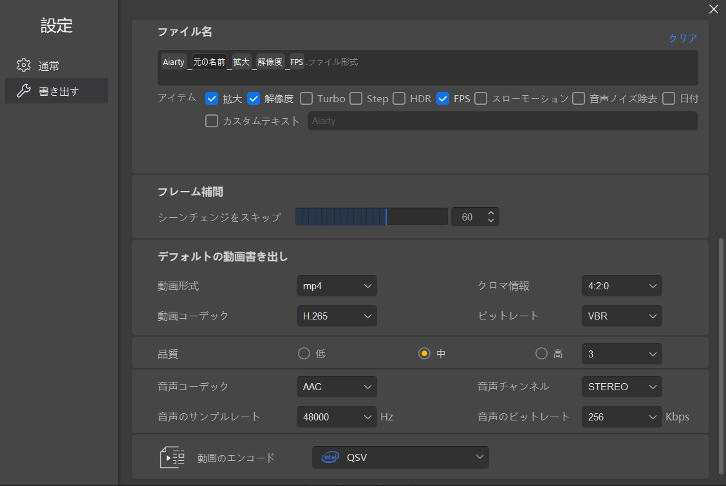The height and width of the screenshot is (486, 726).
Task: Open the 動画コーデック H.265 dropdown
Action: [337, 316]
